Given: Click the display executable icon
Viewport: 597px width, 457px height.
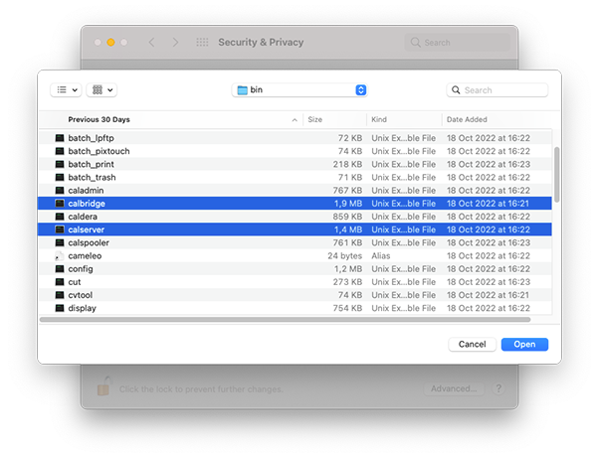Looking at the screenshot, I should click(60, 308).
